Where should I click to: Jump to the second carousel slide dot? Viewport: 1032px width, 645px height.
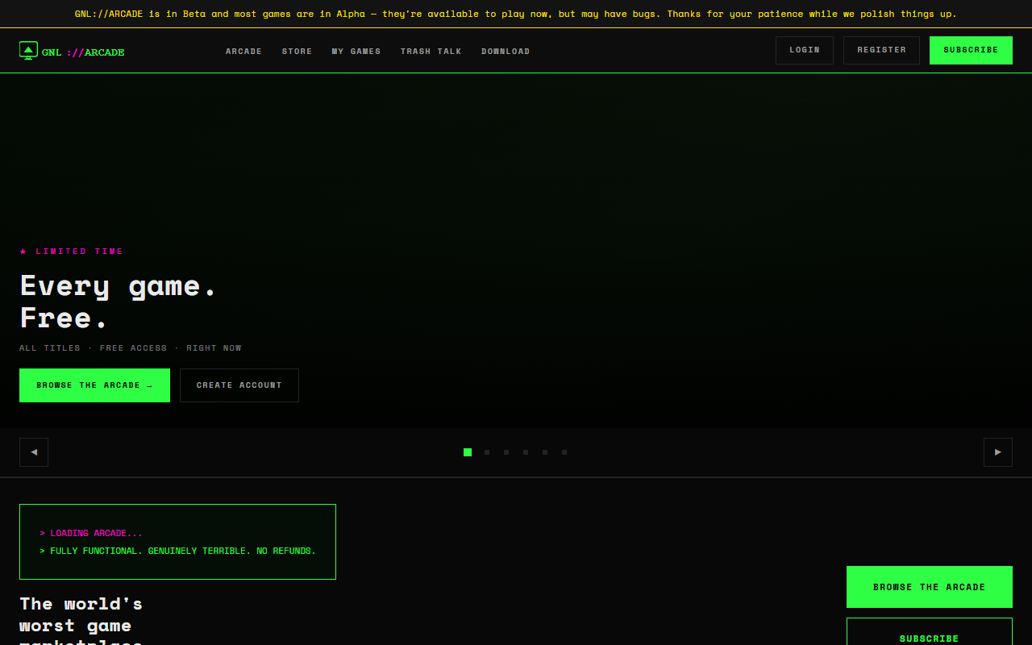487,452
